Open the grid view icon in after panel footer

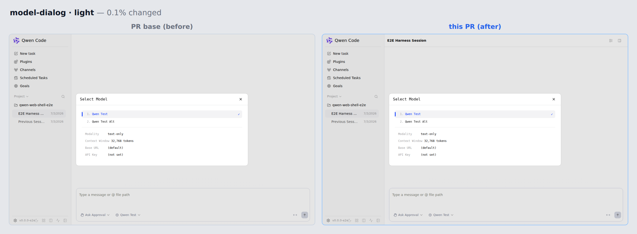[357, 220]
